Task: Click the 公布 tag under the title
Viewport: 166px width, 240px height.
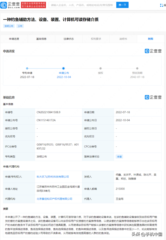Action: (x=20, y=26)
